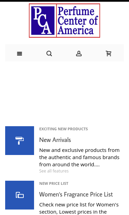
Task: Click the paint roller New Arrivals tile
Action: click(x=20, y=141)
